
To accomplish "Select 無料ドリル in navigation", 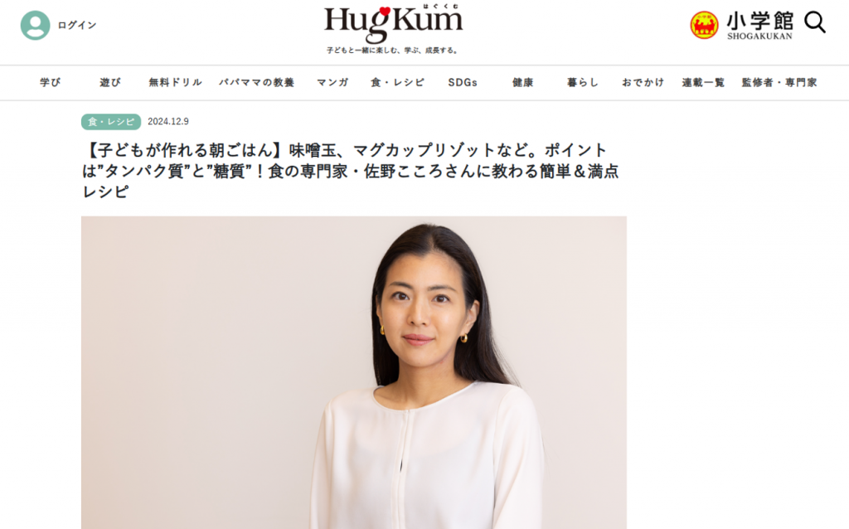I will tap(176, 82).
